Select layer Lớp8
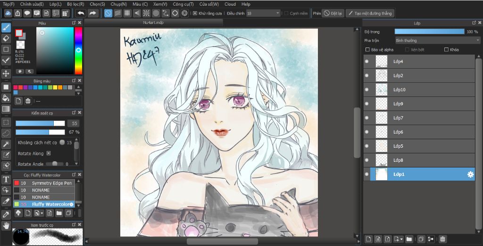This screenshot has width=483, height=246. [419, 160]
